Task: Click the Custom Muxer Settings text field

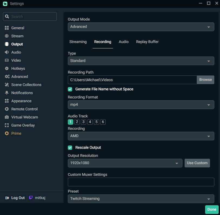Action: [141, 182]
